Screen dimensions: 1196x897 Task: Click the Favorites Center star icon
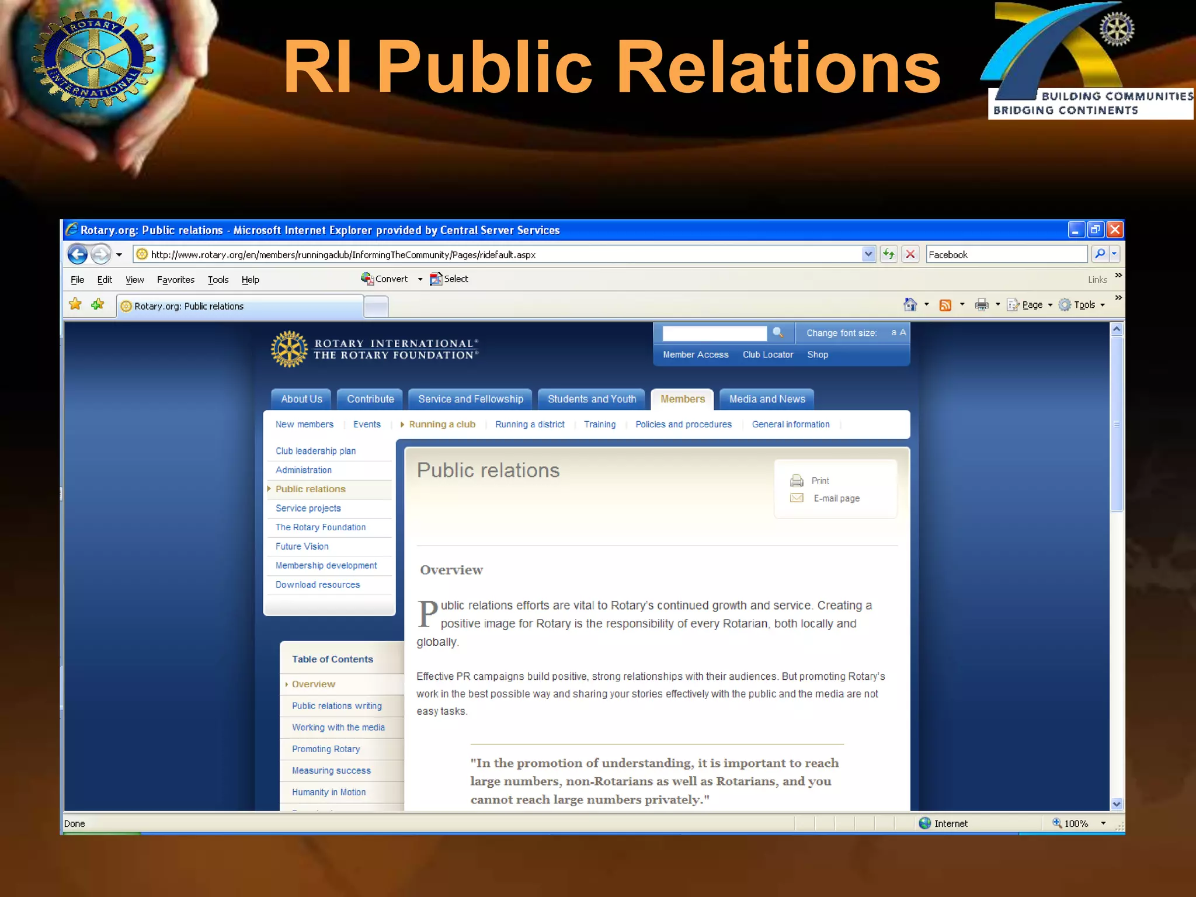75,304
